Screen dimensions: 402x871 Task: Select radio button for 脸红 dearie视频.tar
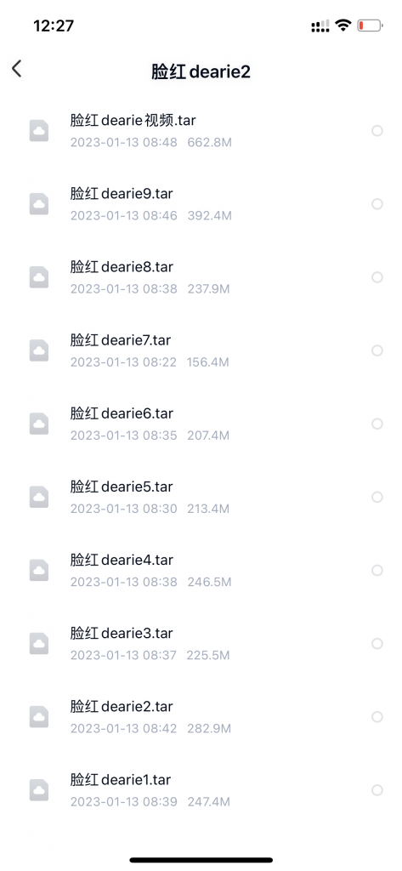click(x=377, y=130)
